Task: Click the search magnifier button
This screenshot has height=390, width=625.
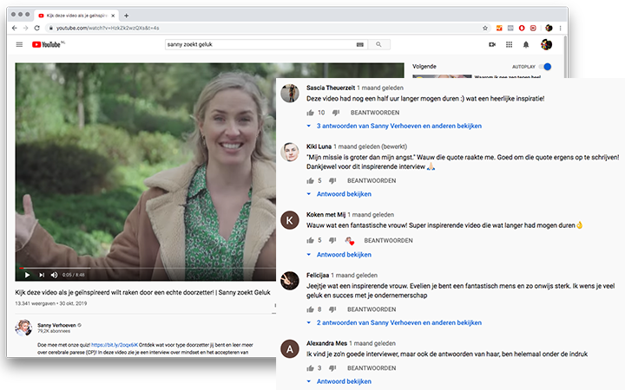Action: pos(378,44)
